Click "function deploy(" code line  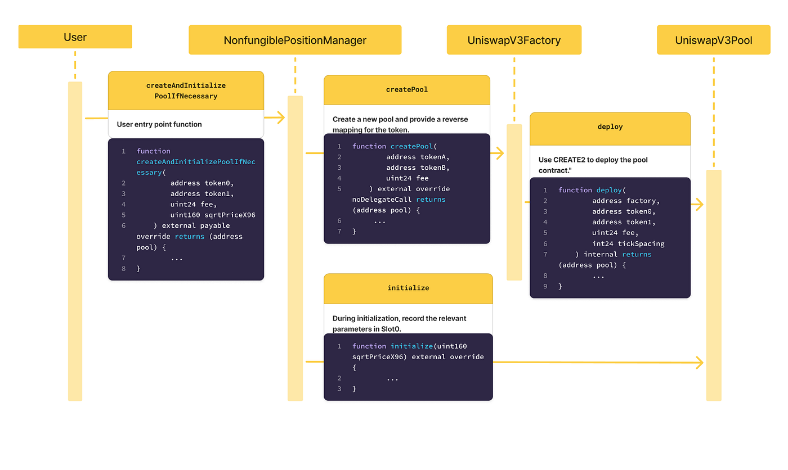pyautogui.click(x=592, y=190)
